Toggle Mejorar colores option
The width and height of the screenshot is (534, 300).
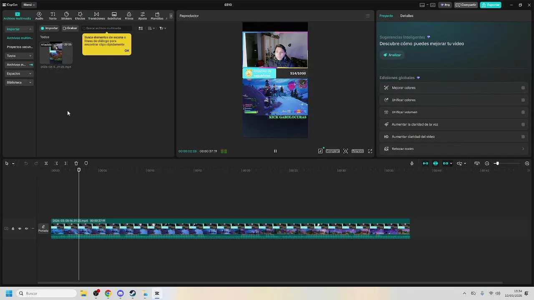(x=523, y=88)
